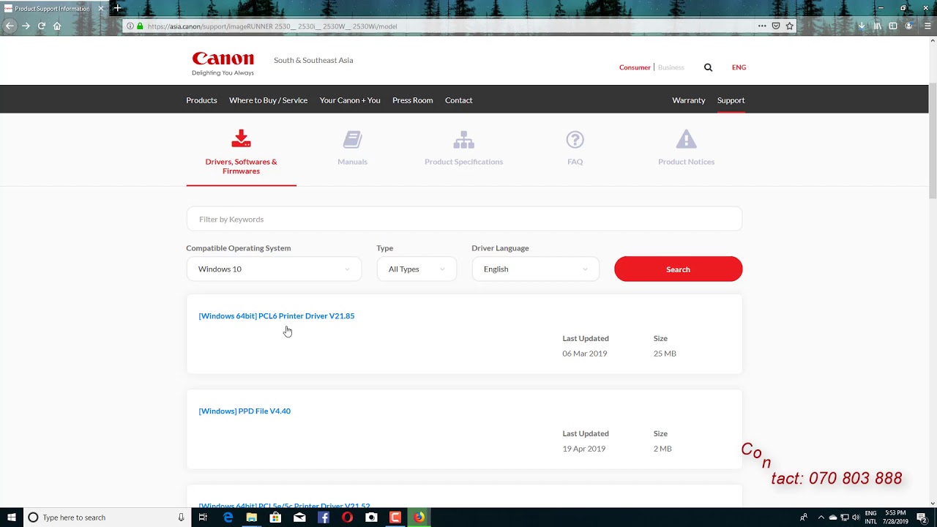Image resolution: width=937 pixels, height=527 pixels.
Task: Click taskbar microphone icon in search
Action: 181,517
